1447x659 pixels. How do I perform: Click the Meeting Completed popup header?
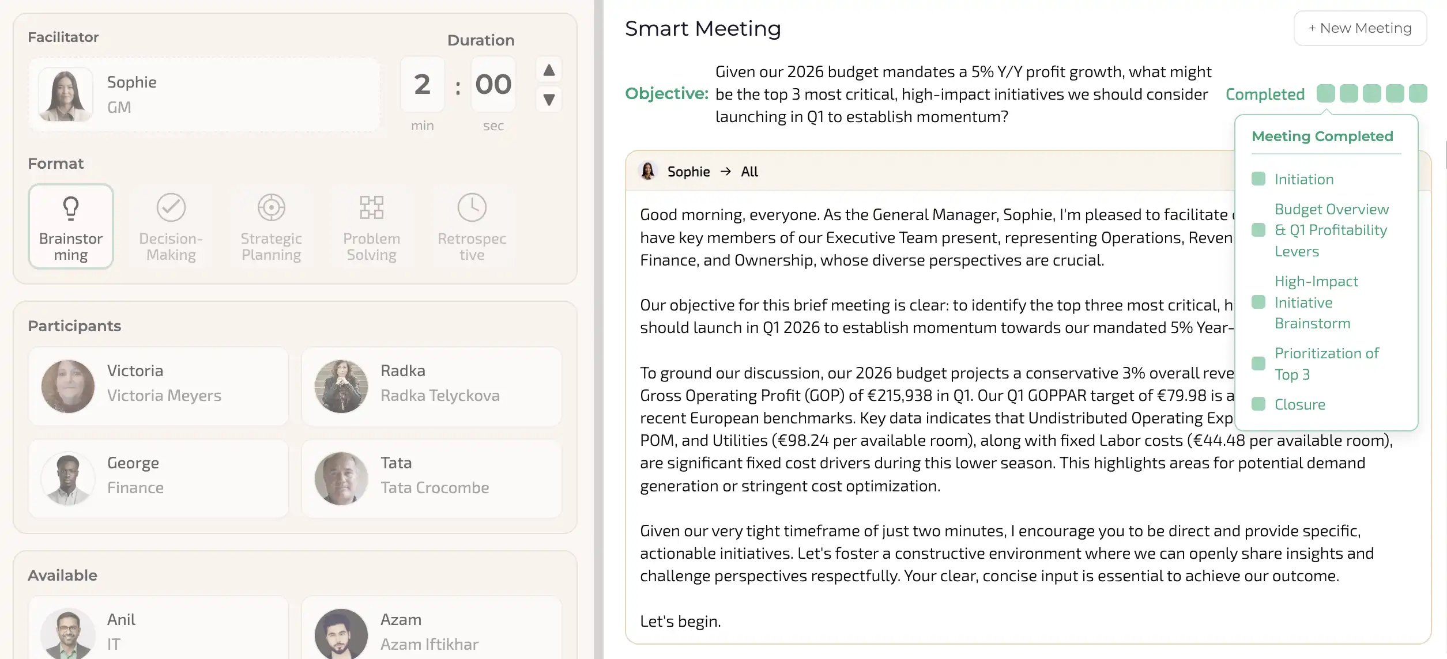pyautogui.click(x=1322, y=137)
